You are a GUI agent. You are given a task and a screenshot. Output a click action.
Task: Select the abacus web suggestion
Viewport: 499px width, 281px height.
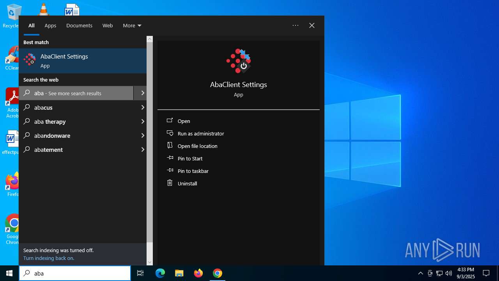point(83,107)
